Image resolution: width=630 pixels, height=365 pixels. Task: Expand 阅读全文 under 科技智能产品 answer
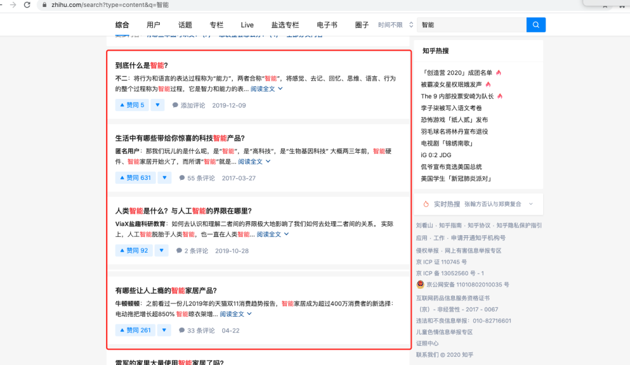(254, 161)
